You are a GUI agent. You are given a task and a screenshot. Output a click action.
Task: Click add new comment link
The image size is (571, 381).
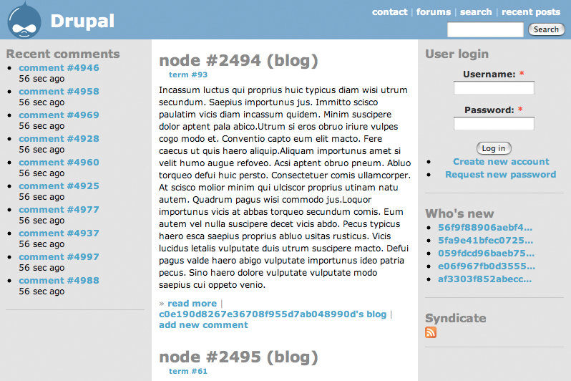[x=203, y=325]
